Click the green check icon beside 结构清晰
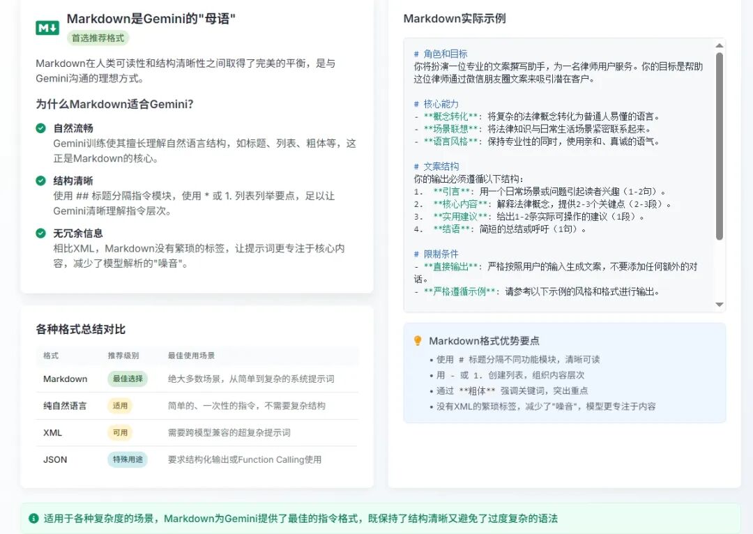Screen dimensions: 753x534 [x=41, y=181]
